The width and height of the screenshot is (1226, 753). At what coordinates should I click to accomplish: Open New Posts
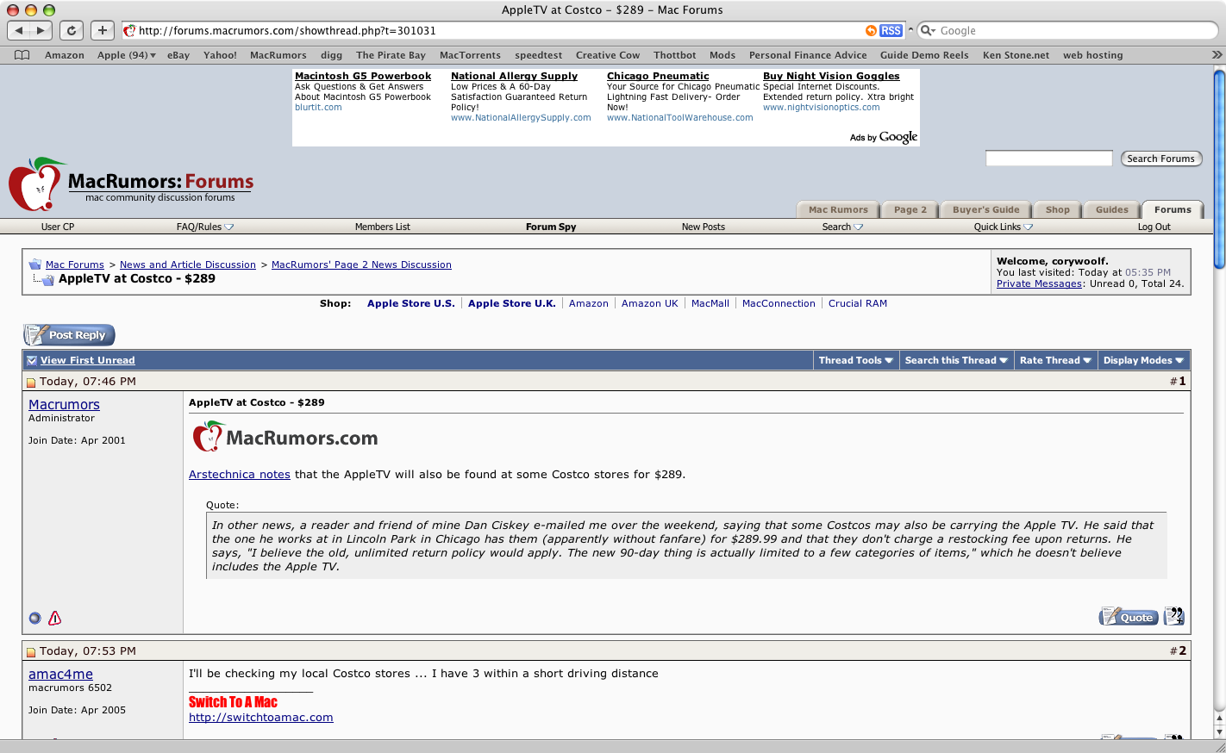[704, 227]
